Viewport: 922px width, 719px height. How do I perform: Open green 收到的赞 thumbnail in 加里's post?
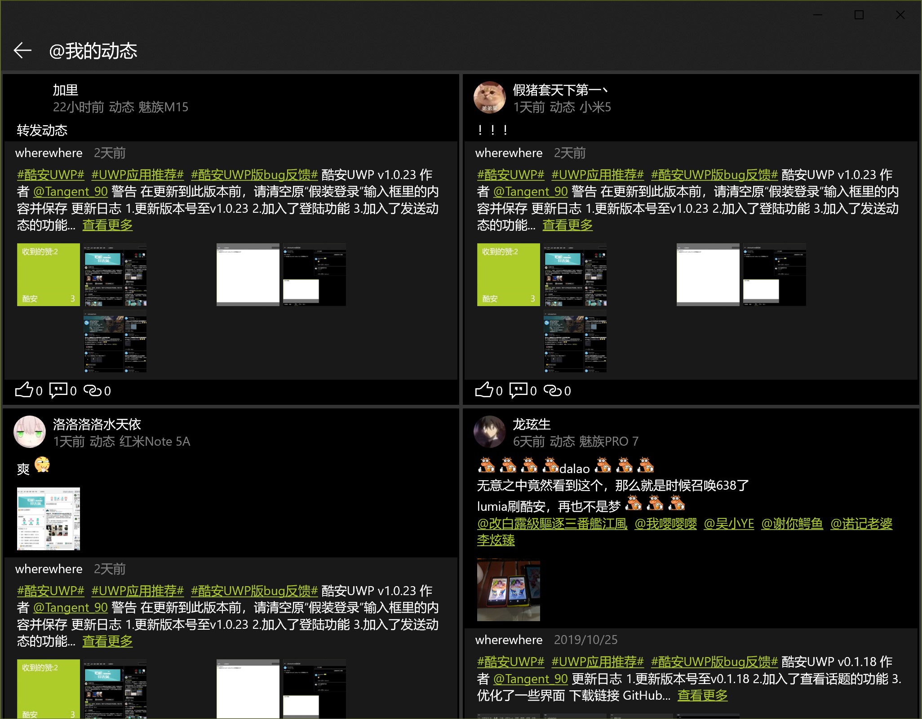(49, 275)
